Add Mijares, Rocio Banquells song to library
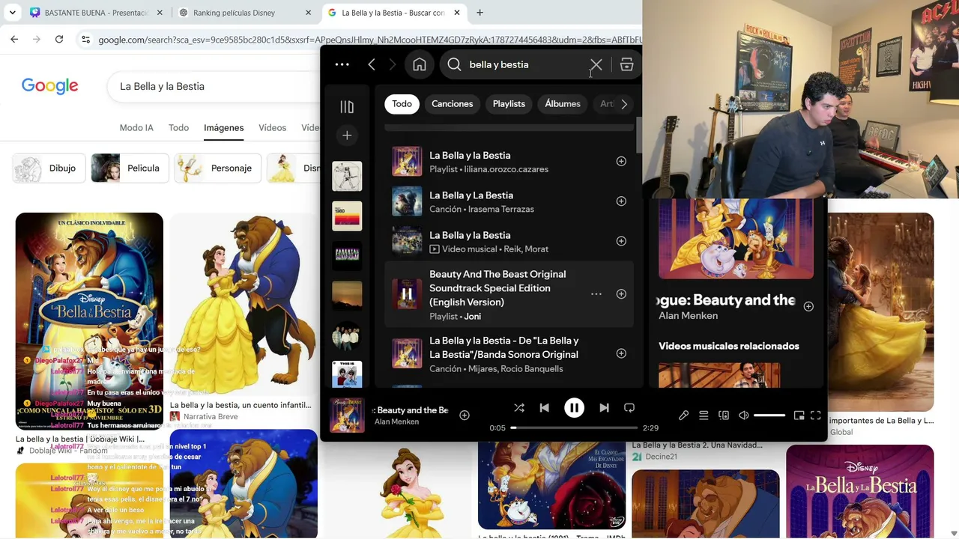 pos(621,353)
